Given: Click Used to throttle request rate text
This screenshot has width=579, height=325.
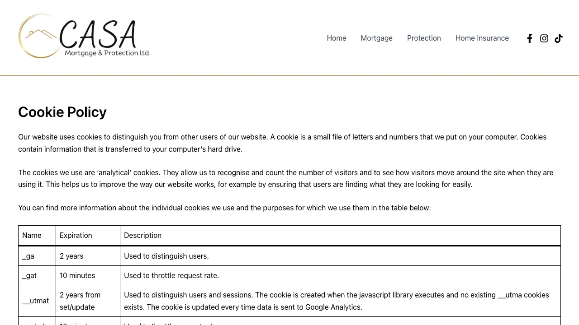Looking at the screenshot, I should 171,275.
